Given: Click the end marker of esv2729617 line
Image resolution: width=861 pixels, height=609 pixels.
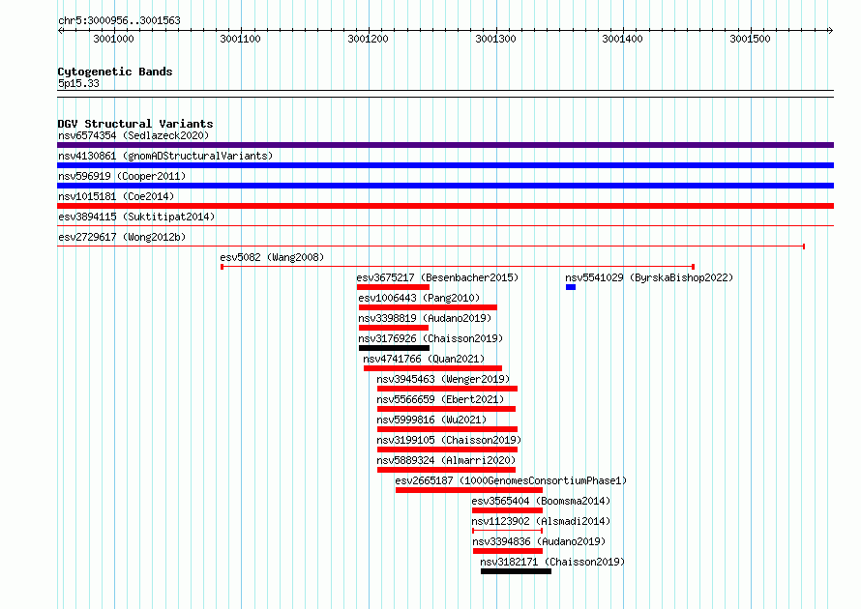Looking at the screenshot, I should (804, 246).
